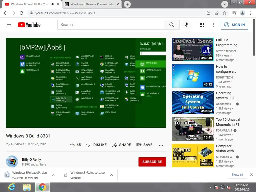Go to YouTube home via logo
The image size is (256, 192).
coord(29,25)
